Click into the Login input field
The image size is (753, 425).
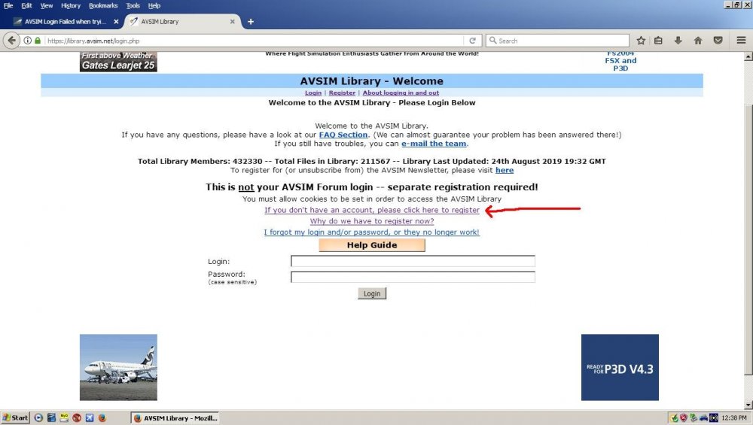coord(413,261)
